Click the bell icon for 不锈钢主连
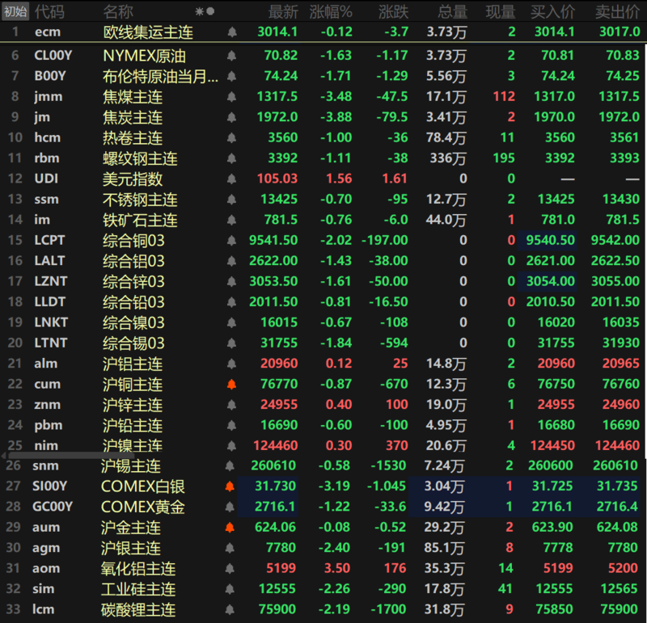647x623 pixels. (231, 199)
